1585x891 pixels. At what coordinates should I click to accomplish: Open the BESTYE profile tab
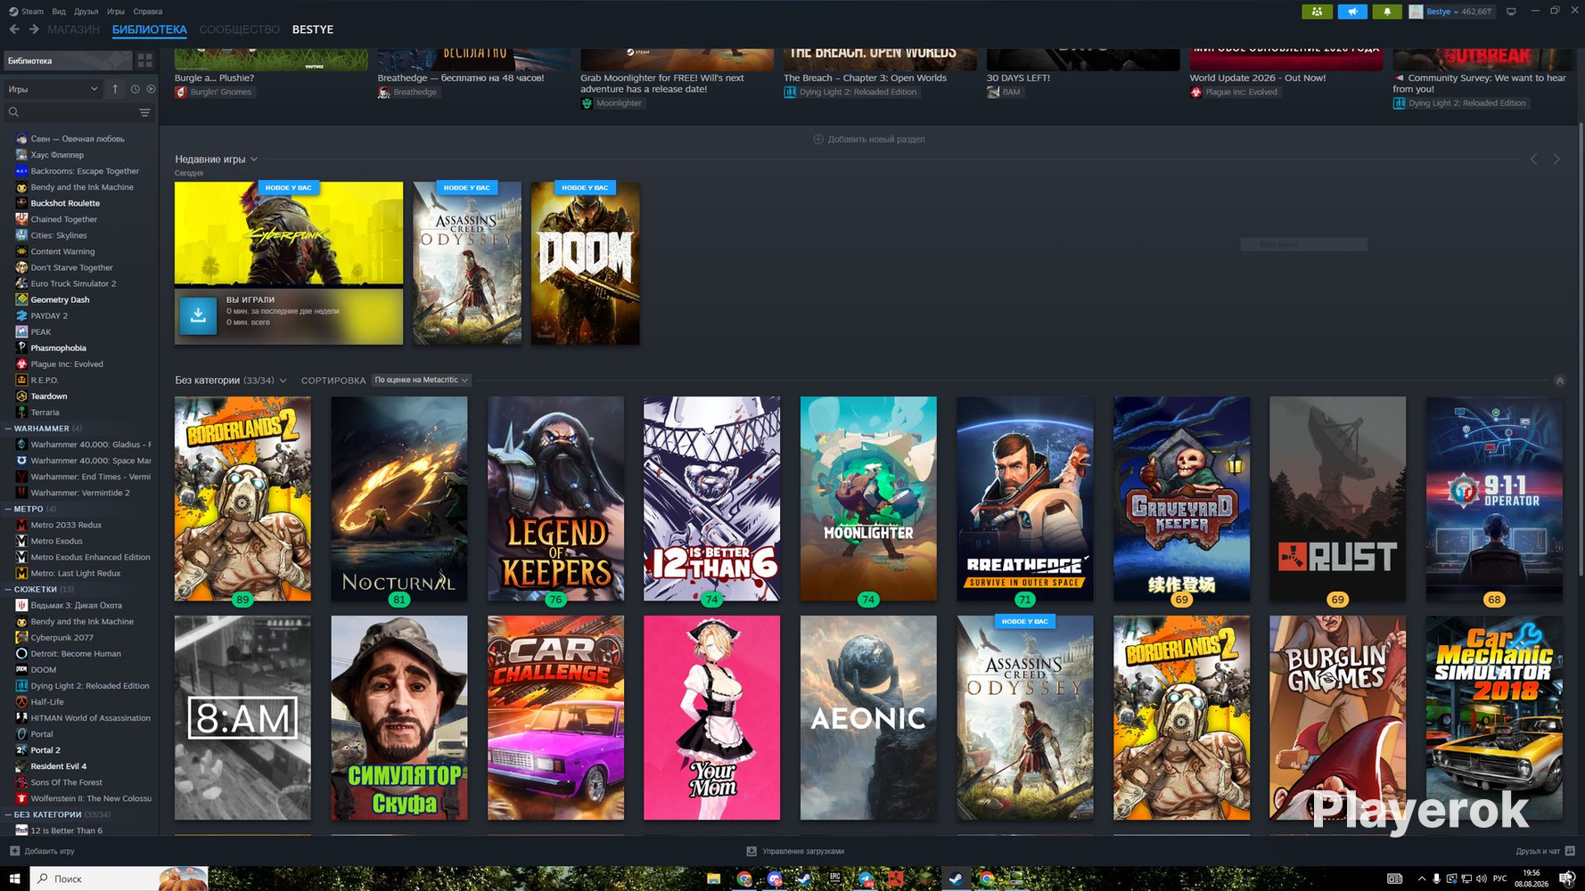tap(313, 29)
